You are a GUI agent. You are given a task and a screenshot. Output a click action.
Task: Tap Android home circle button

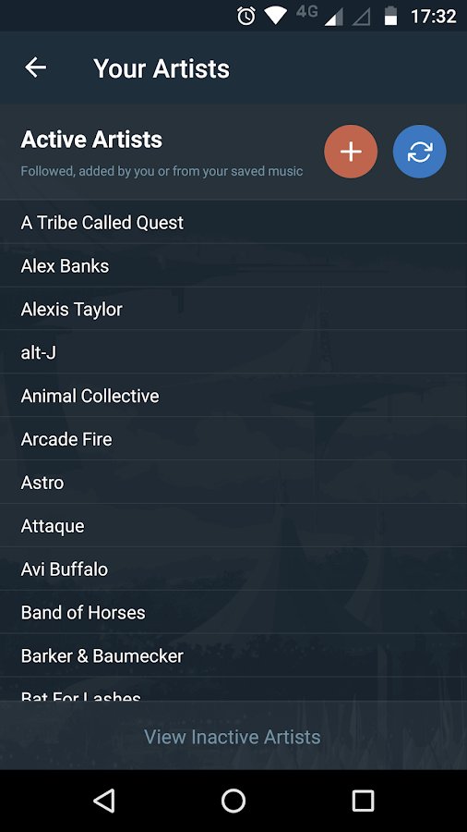pos(233,801)
